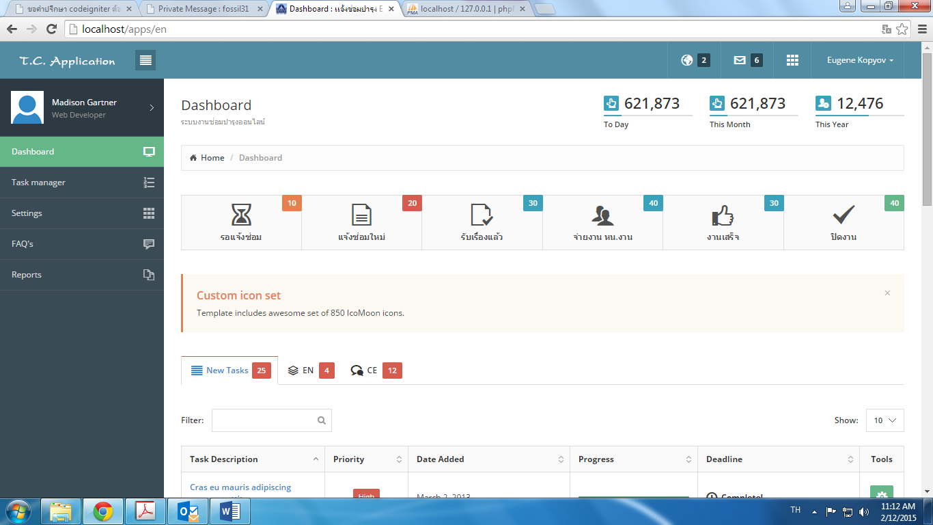Sort by Priority column
The image size is (933, 525).
366,459
